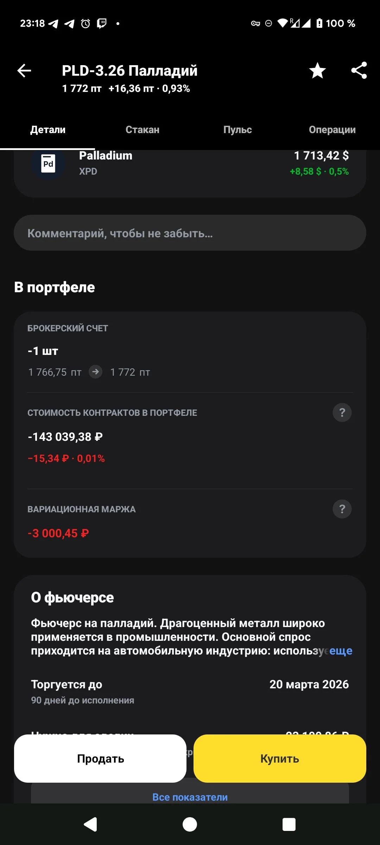Tap Android recent apps square button
Image resolution: width=380 pixels, height=845 pixels.
(x=289, y=824)
